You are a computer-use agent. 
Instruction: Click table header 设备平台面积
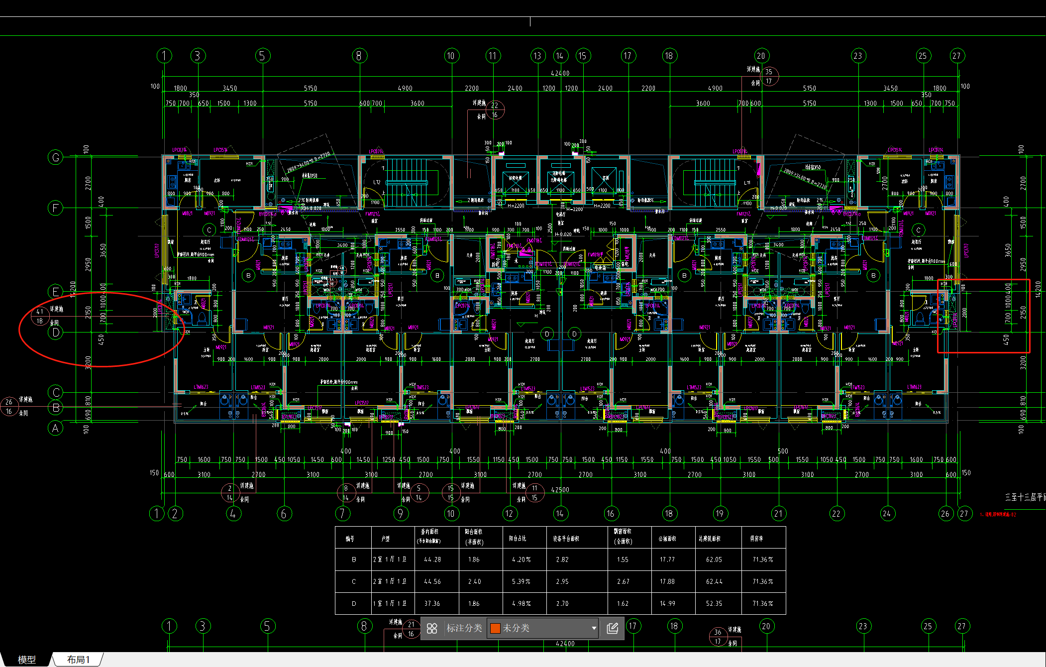(x=566, y=539)
